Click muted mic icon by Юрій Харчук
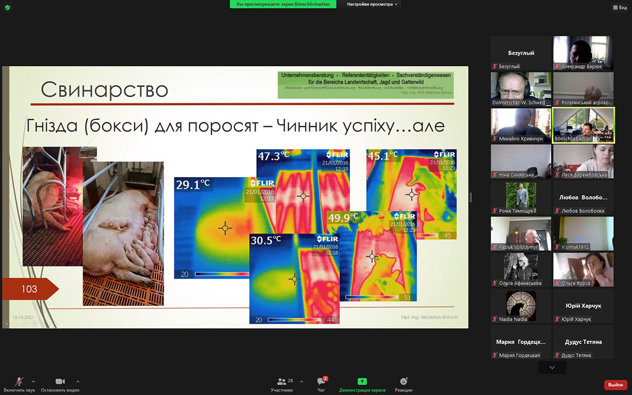Viewport: 632px width, 395px height. coord(557,319)
